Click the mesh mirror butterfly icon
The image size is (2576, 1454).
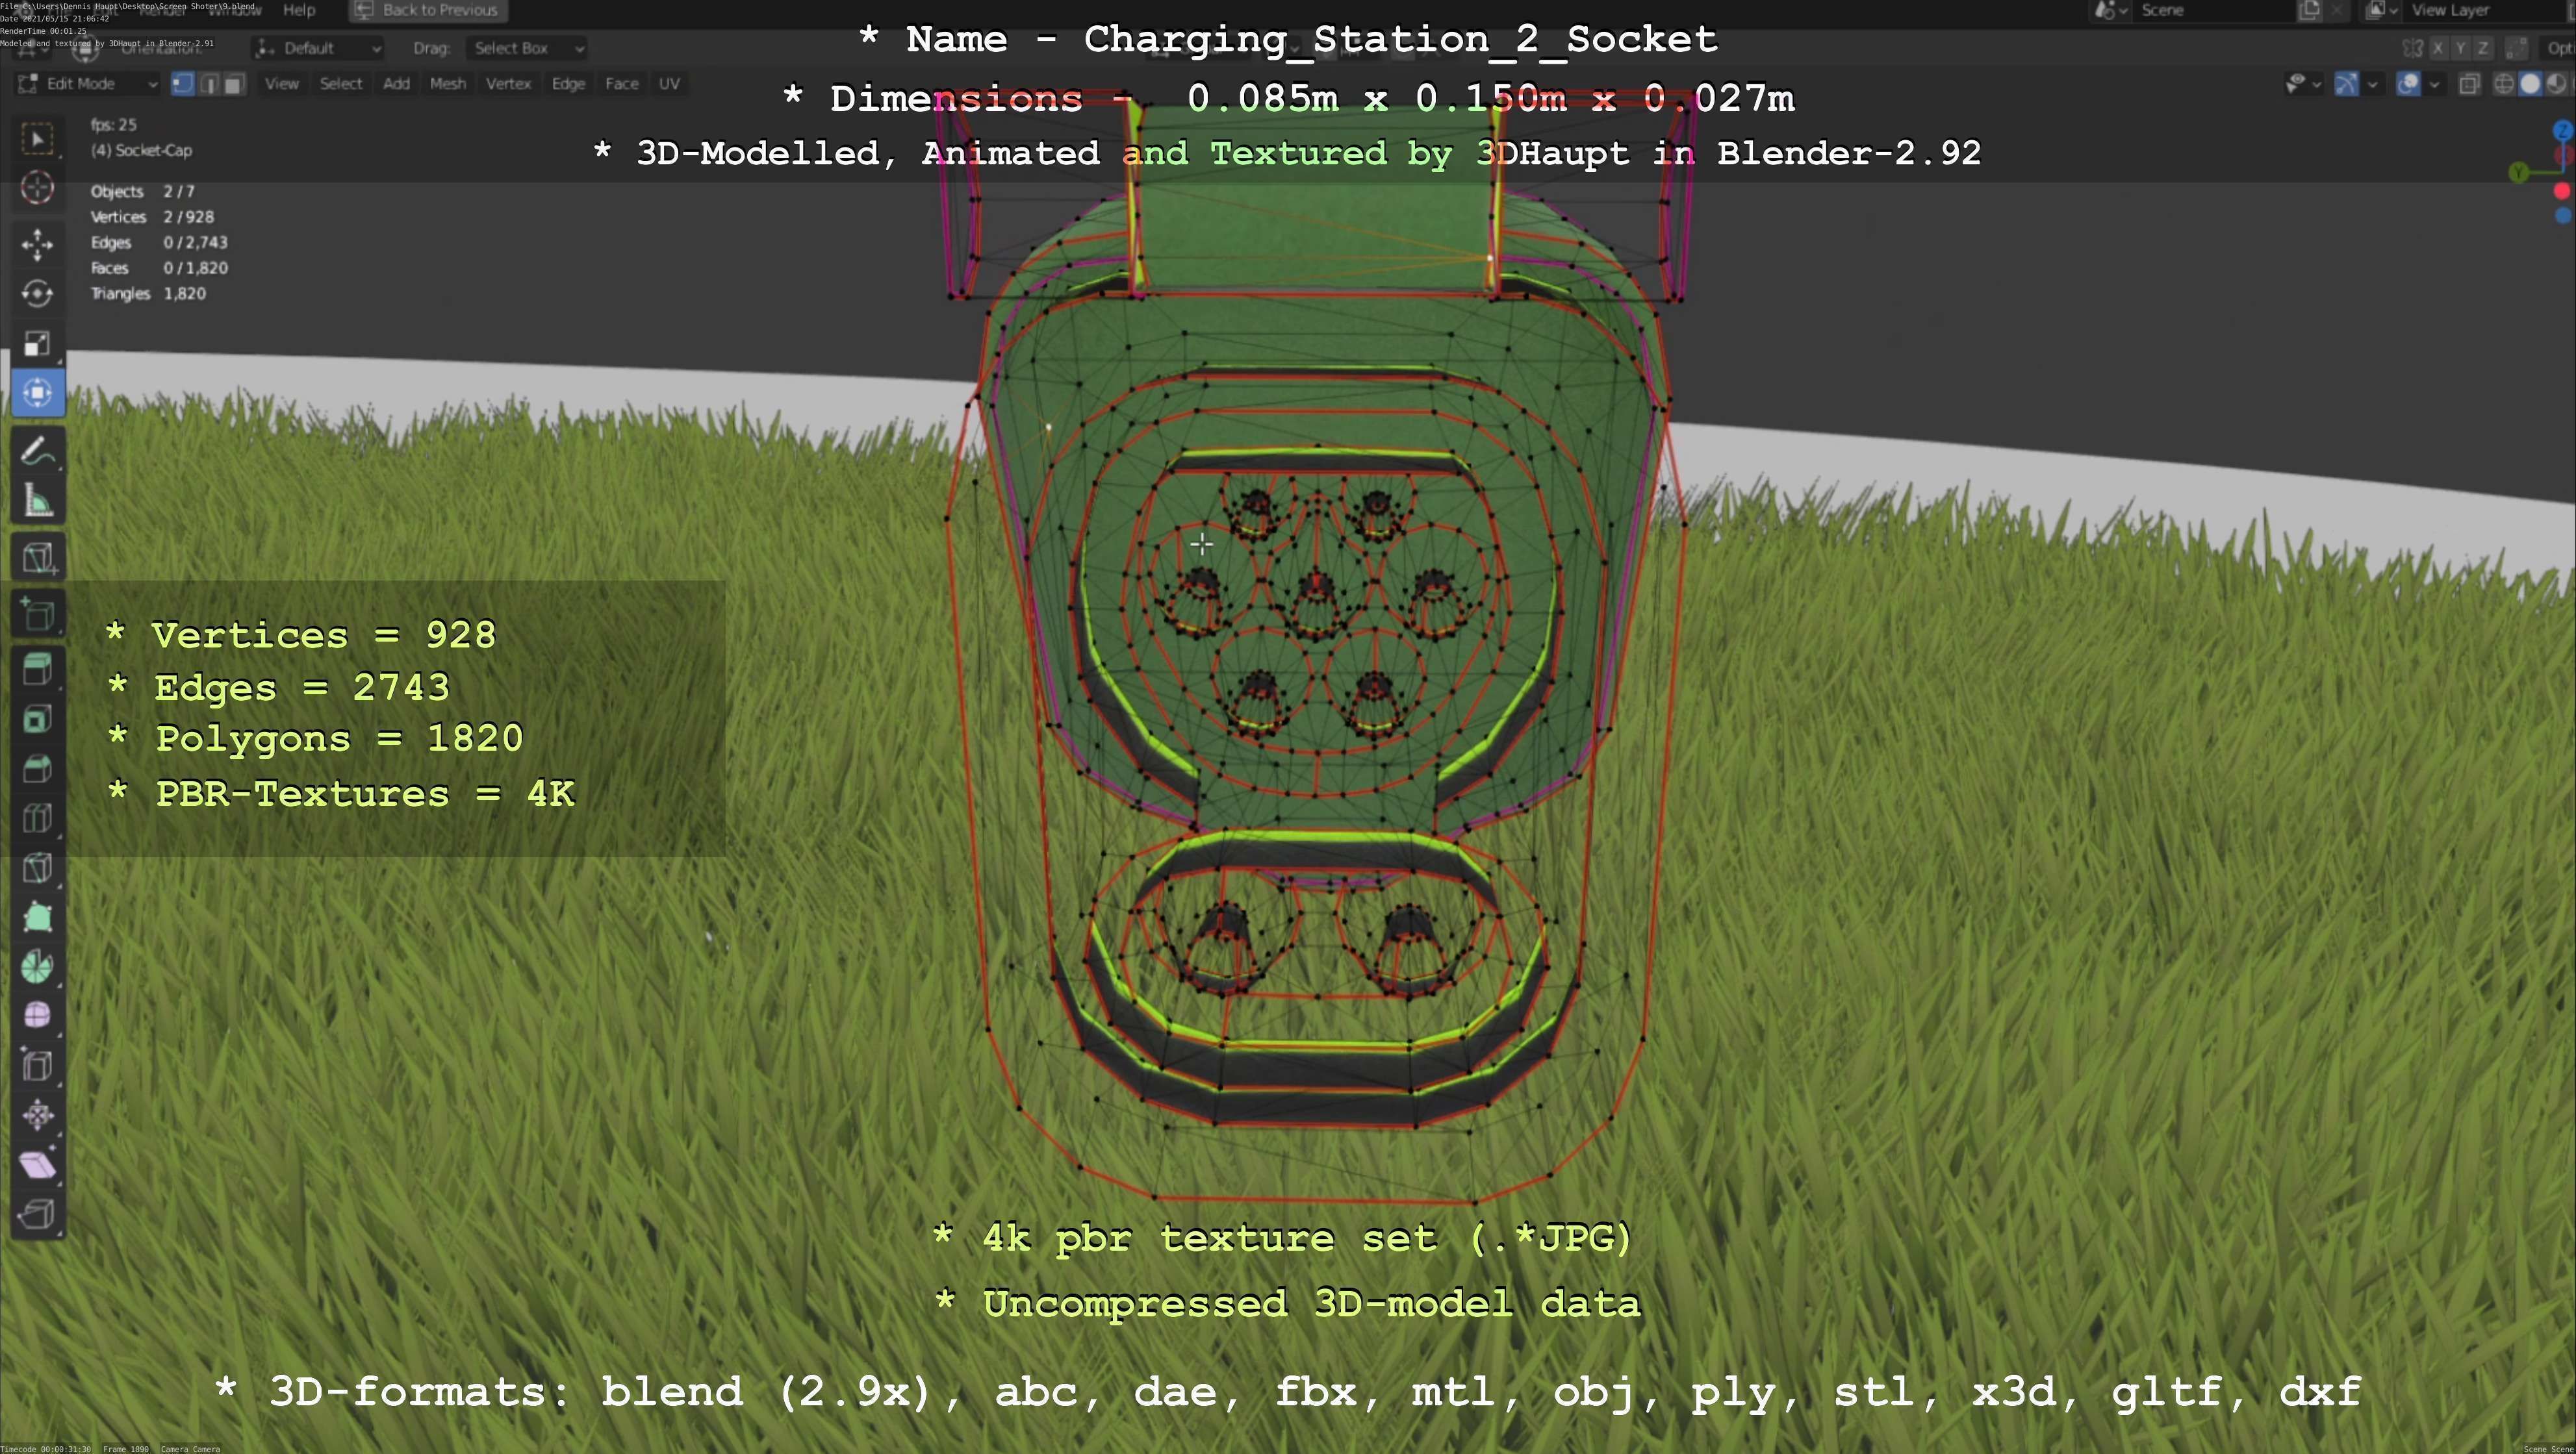pyautogui.click(x=2412, y=48)
